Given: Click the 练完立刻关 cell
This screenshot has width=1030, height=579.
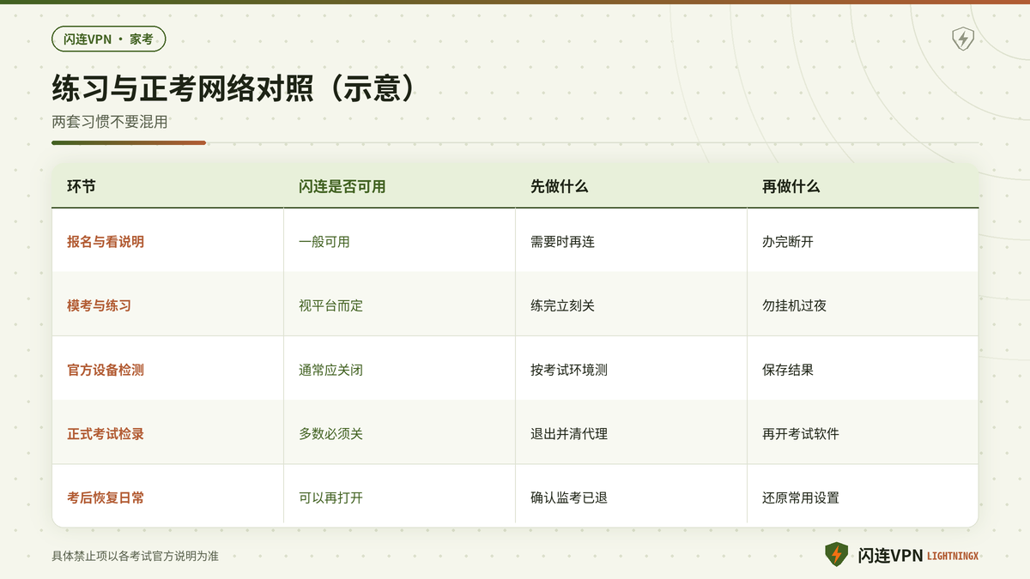Looking at the screenshot, I should coord(563,305).
